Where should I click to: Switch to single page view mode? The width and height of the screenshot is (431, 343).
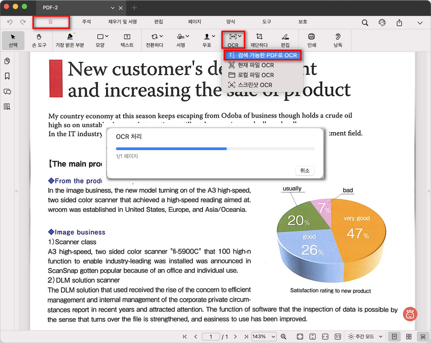click(x=394, y=337)
